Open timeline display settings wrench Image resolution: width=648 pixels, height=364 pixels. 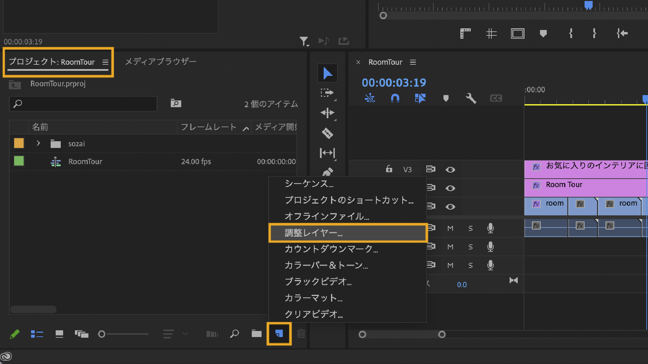[x=471, y=98]
